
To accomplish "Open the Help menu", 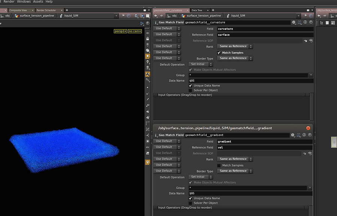I will click(49, 1).
